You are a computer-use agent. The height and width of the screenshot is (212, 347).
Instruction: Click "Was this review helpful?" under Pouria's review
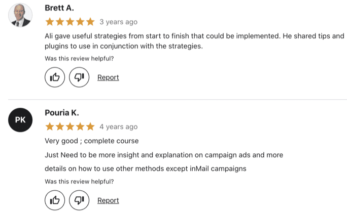[79, 181]
